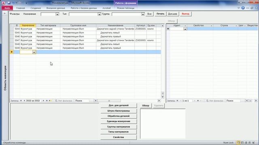The height and width of the screenshot is (145, 259).
Task: Click the Группы материалов button
Action: [x=119, y=127]
